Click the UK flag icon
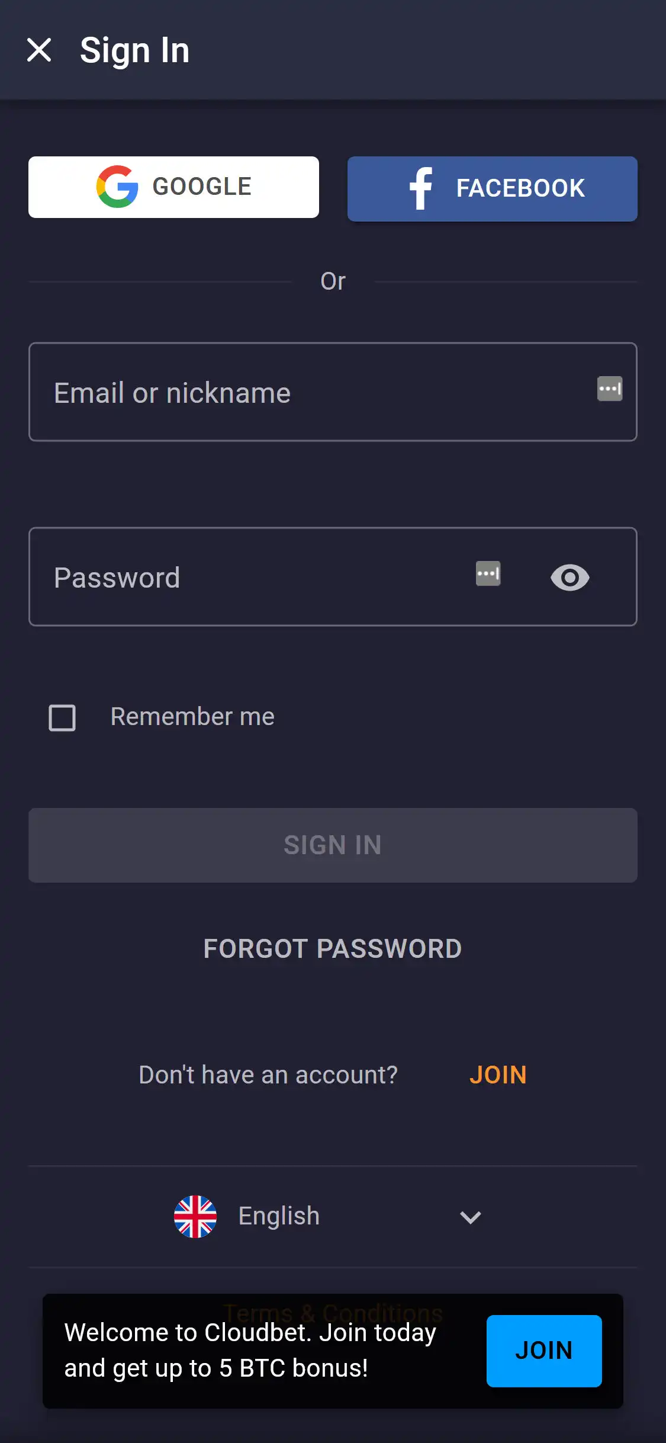The height and width of the screenshot is (1443, 666). coord(195,1217)
